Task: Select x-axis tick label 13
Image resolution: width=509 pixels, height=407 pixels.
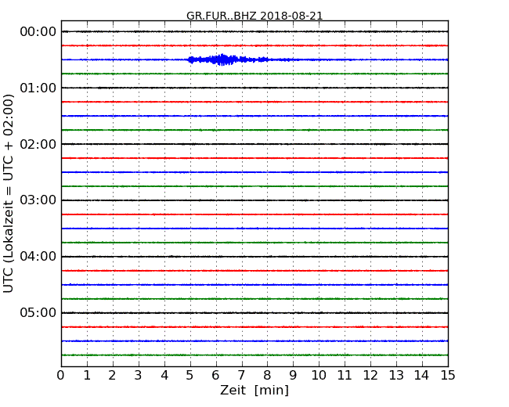Action: (x=396, y=376)
